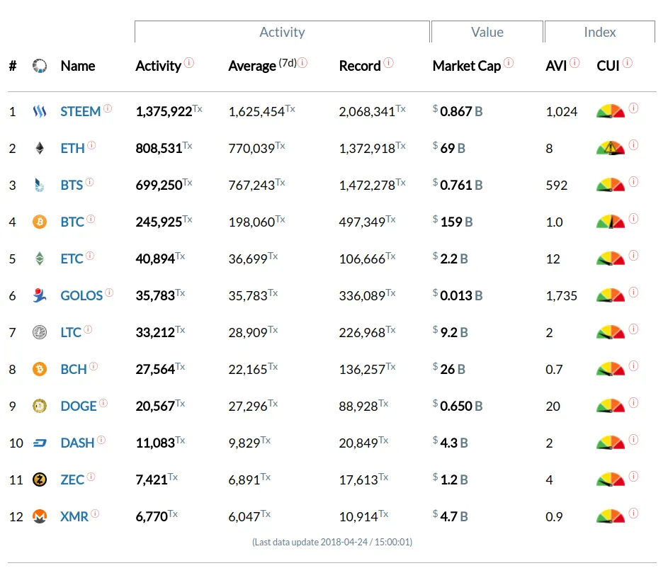This screenshot has height=573, width=668.
Task: Click the XMR Monero logo icon
Action: click(40, 517)
